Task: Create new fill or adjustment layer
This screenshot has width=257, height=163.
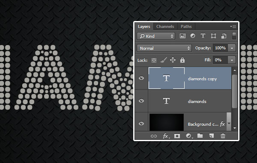Action: point(189,136)
